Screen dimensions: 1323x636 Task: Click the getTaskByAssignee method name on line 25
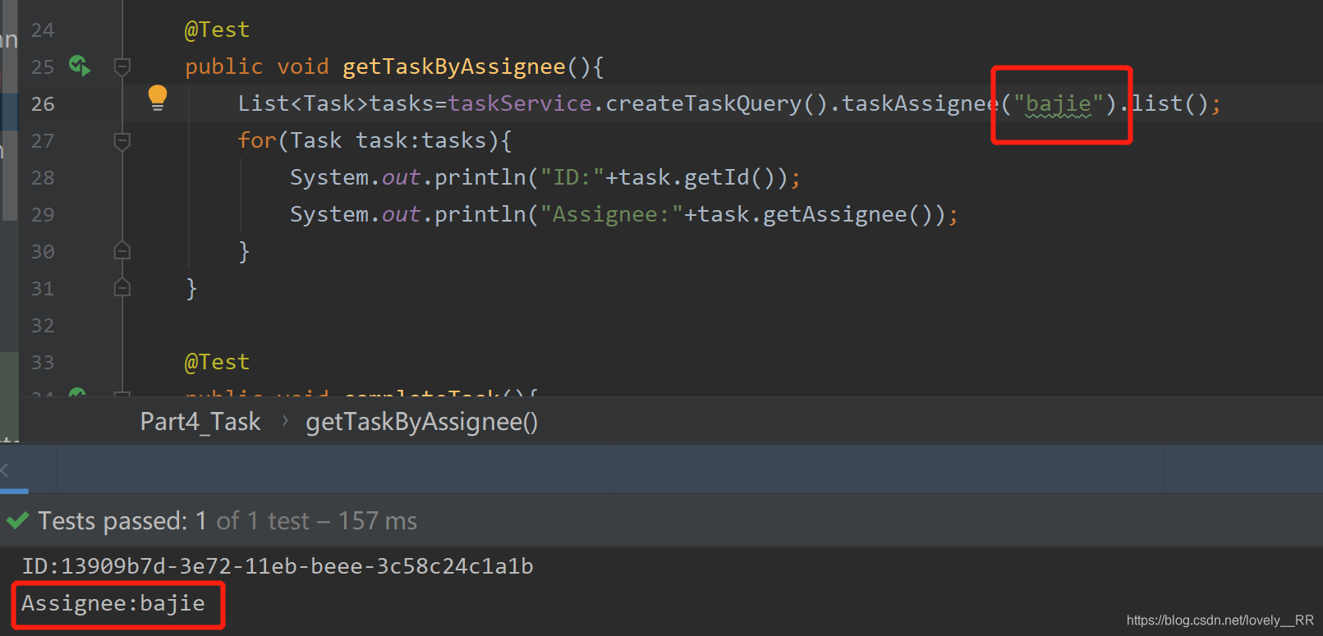pos(454,66)
